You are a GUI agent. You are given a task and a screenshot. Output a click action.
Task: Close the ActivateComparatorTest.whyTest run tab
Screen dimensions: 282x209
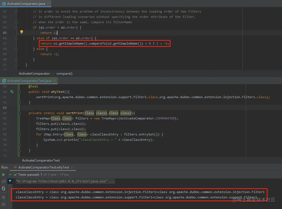point(72,167)
